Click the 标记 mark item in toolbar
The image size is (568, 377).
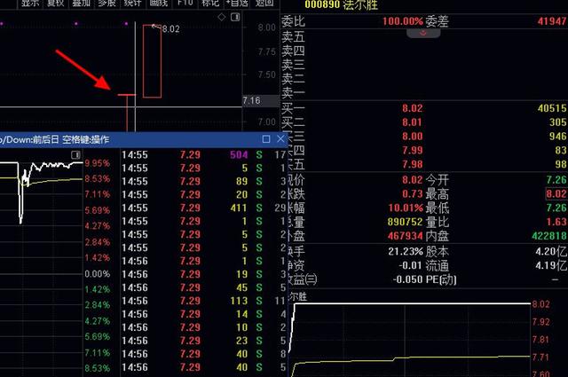pos(210,3)
